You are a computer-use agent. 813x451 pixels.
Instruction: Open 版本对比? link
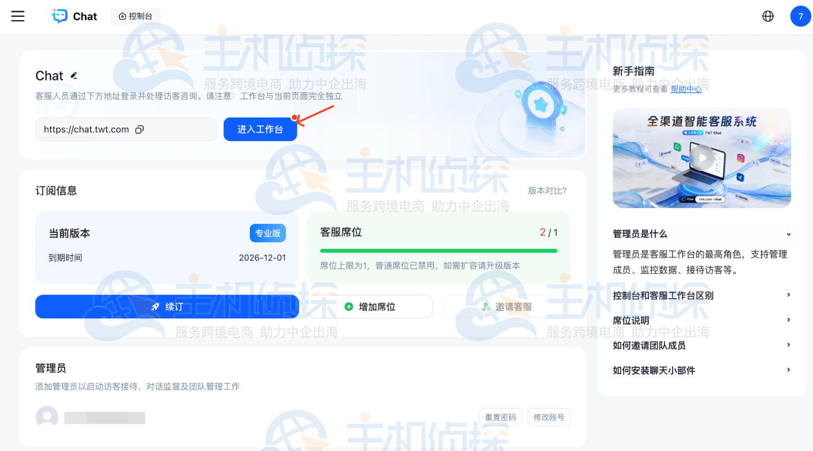pyautogui.click(x=547, y=191)
